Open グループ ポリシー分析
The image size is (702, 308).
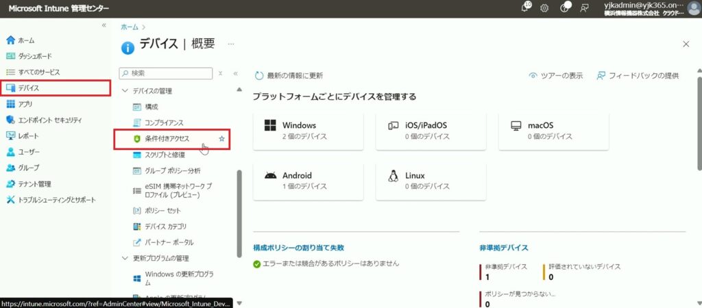(172, 170)
